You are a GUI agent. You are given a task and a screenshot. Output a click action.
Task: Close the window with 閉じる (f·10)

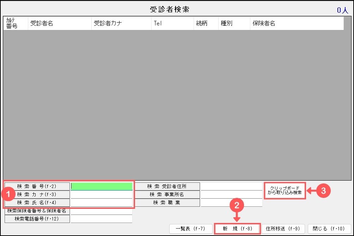tap(329, 229)
